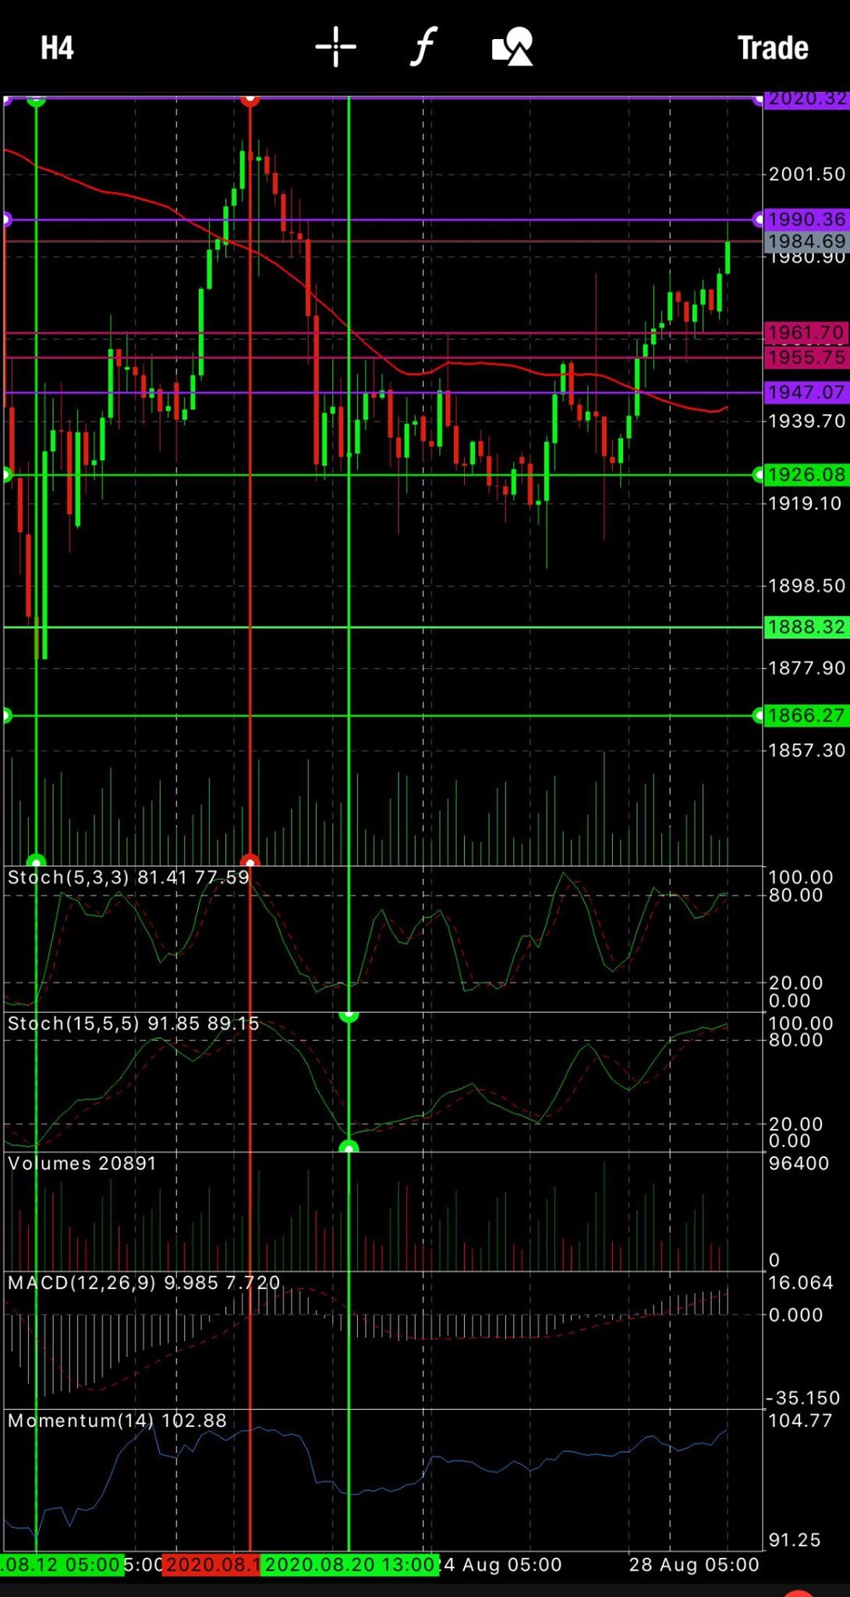Select the red vertical line's bottom handle
This screenshot has height=1597, width=850.
point(250,861)
